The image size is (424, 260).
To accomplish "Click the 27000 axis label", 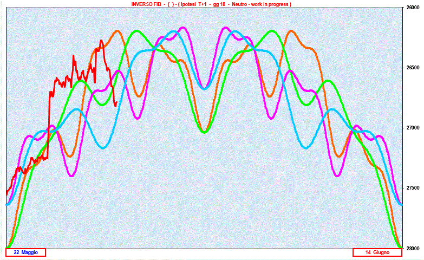I will tap(413, 128).
